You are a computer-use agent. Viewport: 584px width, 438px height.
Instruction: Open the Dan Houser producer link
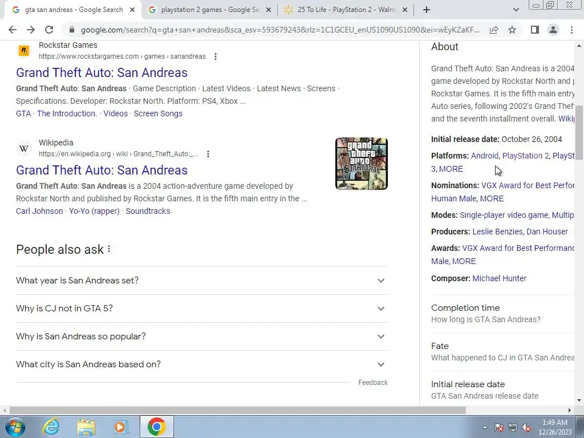547,232
